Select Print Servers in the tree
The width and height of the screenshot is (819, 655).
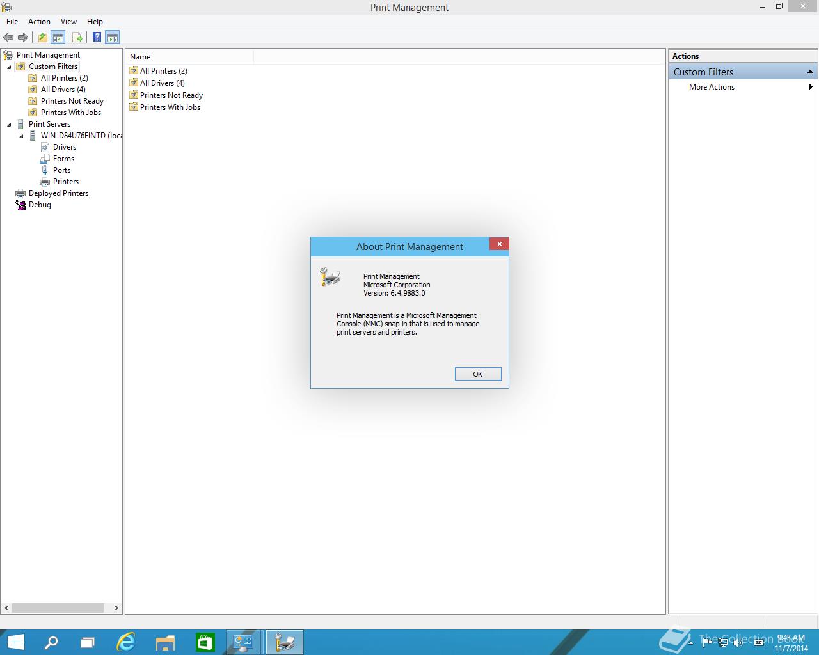(49, 124)
